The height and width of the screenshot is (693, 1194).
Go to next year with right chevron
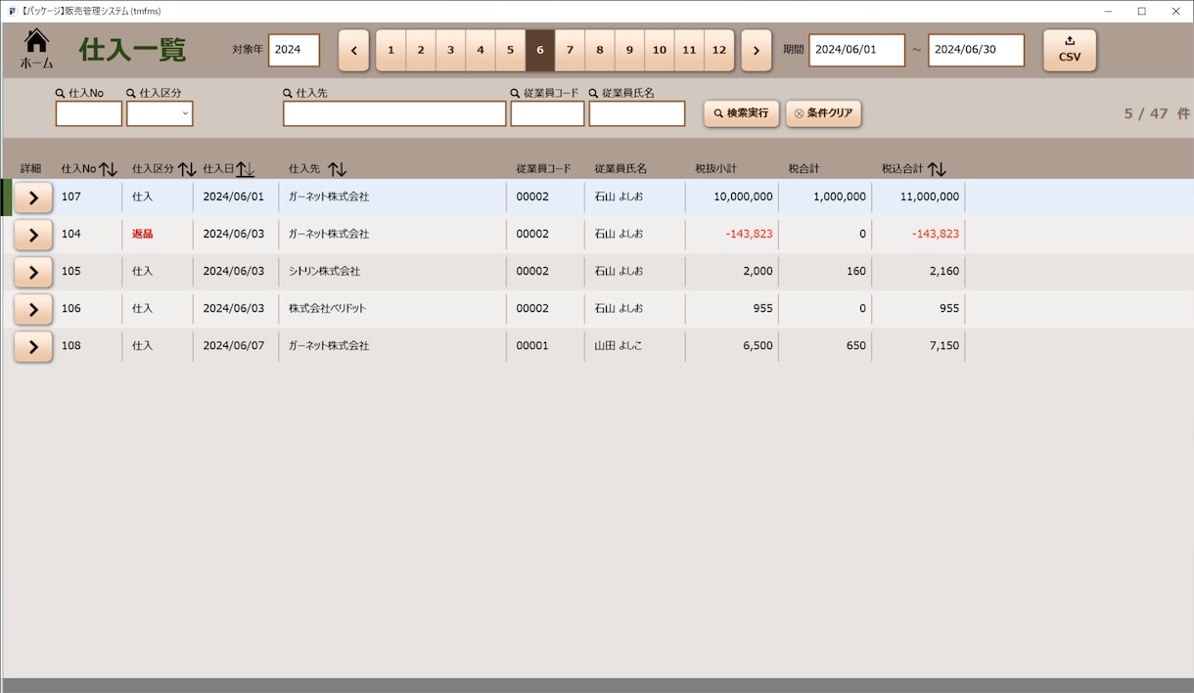[x=756, y=50]
